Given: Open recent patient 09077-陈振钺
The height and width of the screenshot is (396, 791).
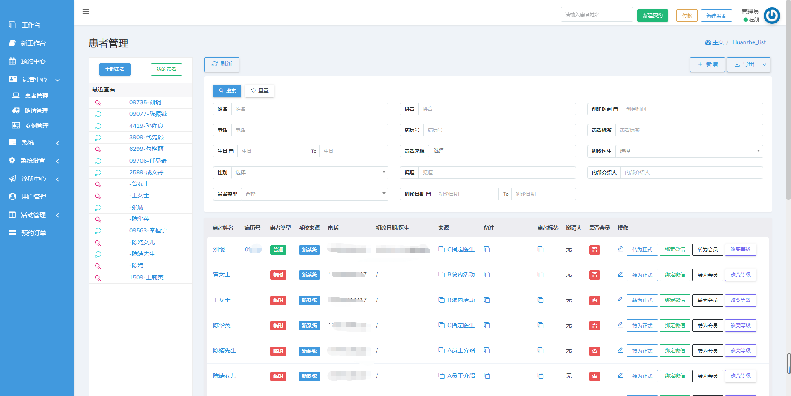Looking at the screenshot, I should tap(148, 114).
